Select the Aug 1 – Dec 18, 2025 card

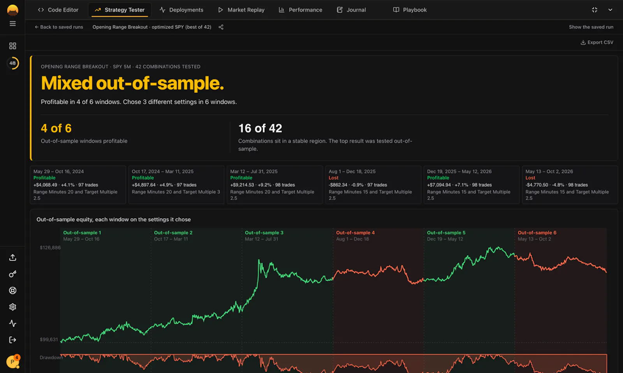[373, 185]
